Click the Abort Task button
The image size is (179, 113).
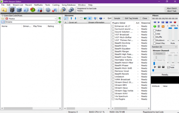pos(172,11)
